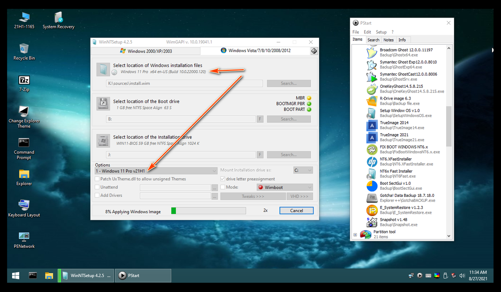Image resolution: width=501 pixels, height=292 pixels.
Task: Click Search button for Installation drive
Action: click(x=289, y=155)
